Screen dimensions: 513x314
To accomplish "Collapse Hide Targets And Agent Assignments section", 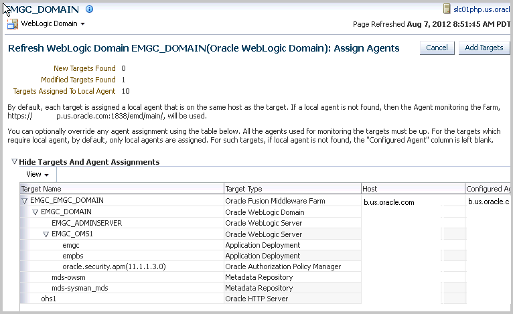I will click(14, 161).
